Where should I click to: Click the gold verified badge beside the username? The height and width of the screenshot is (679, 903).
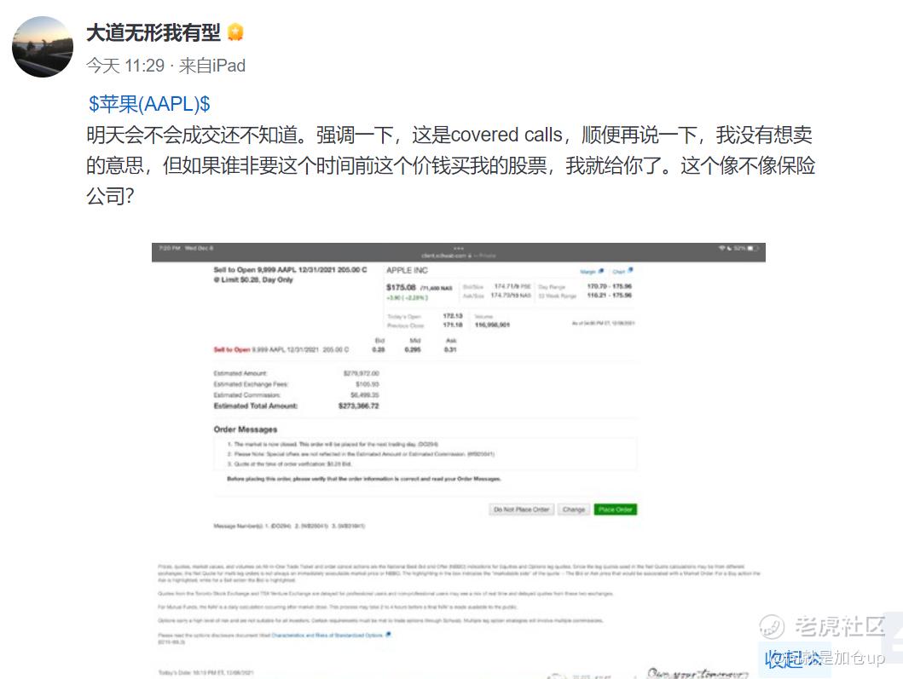point(235,32)
